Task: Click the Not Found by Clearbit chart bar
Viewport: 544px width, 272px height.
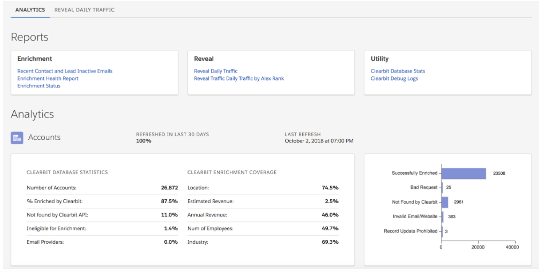Action: tap(445, 202)
